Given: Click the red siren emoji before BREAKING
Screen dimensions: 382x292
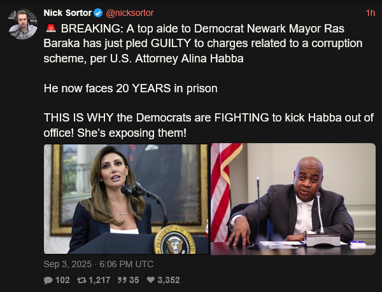Looking at the screenshot, I should [x=51, y=28].
